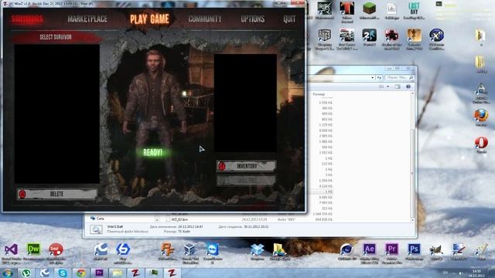
Task: Click the survivor character model
Action: pyautogui.click(x=154, y=117)
